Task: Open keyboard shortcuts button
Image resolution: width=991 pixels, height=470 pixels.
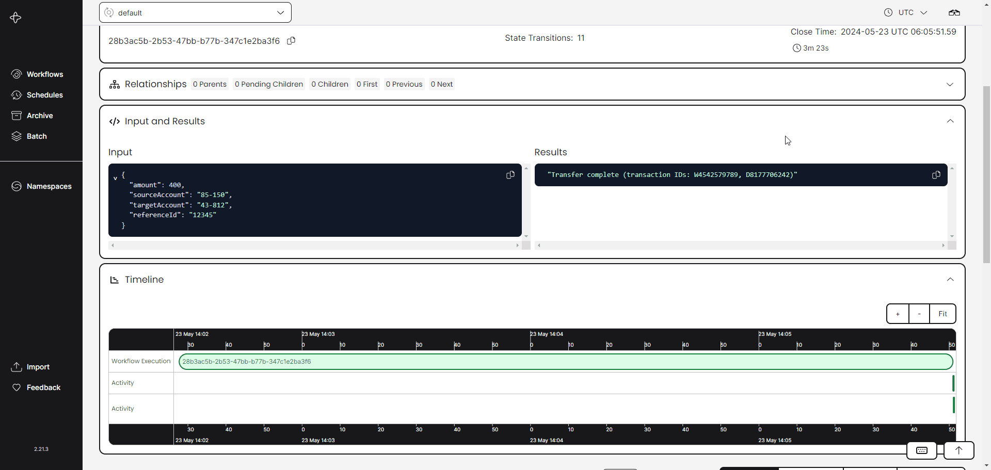Action: (921, 450)
